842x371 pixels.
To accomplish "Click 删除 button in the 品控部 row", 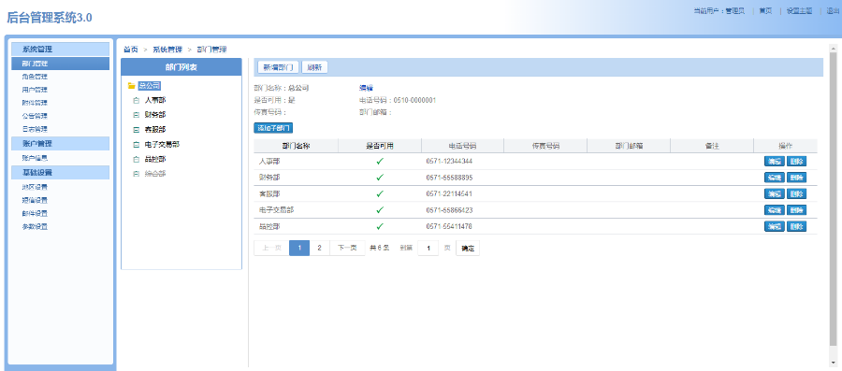I will [x=796, y=226].
